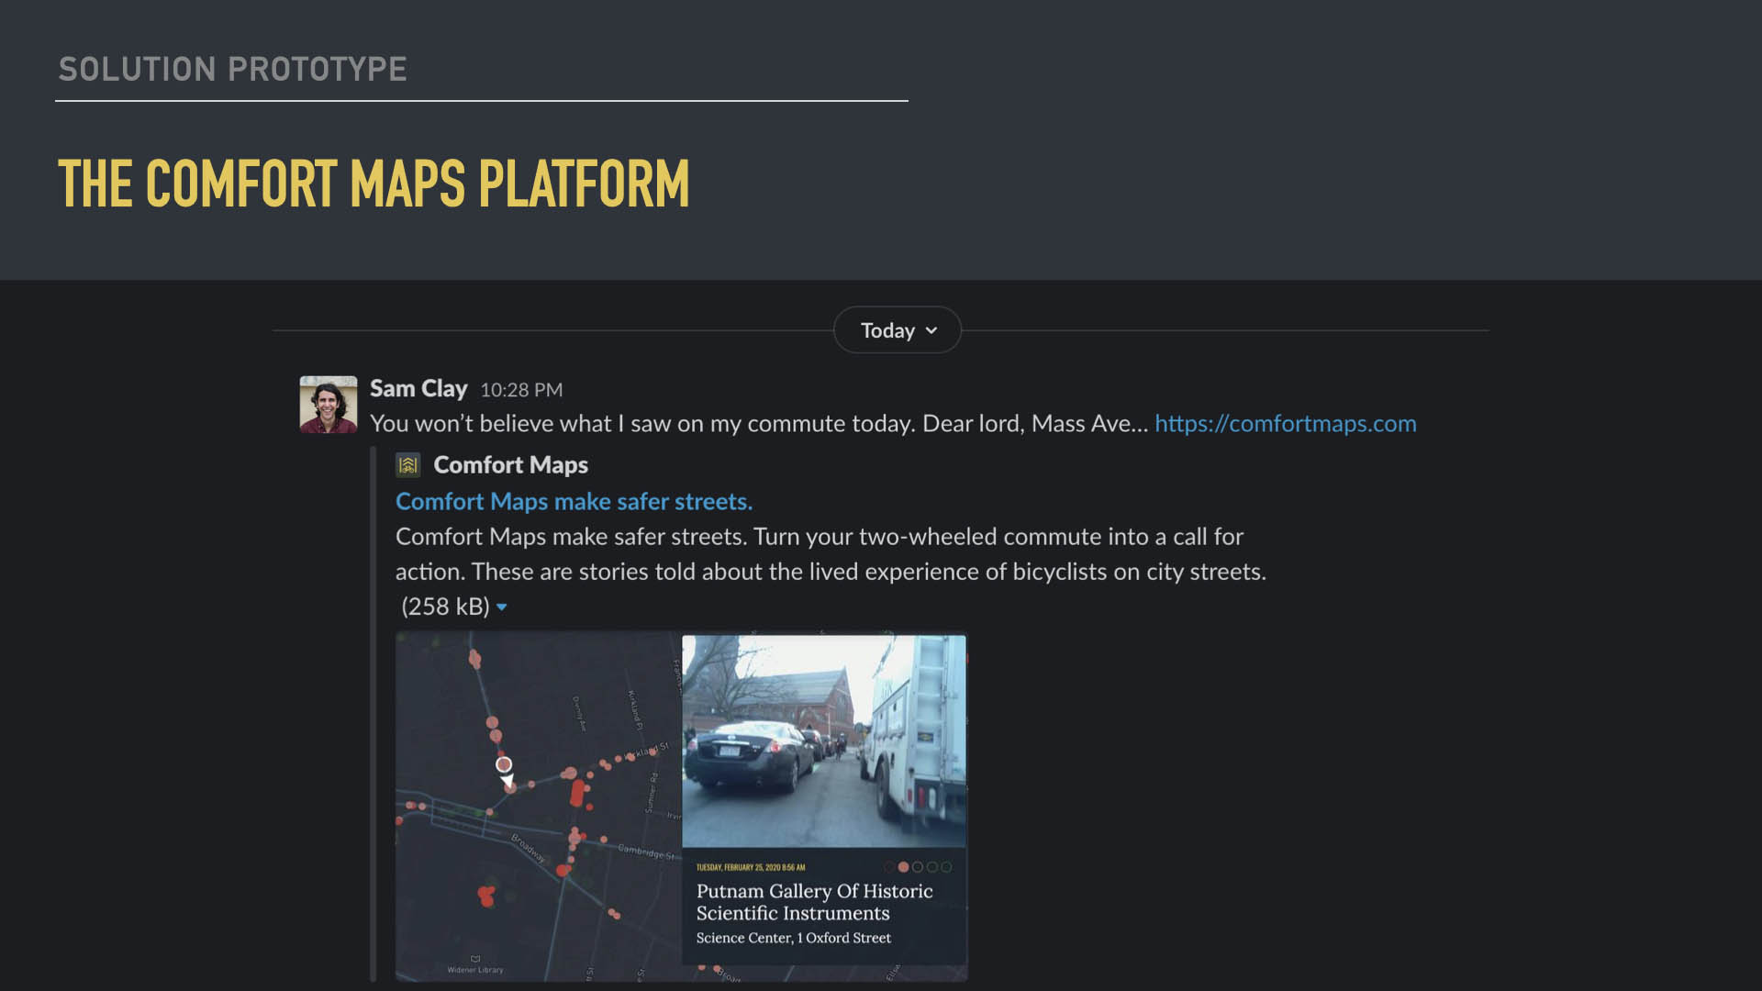Click the Cambridge St map label

click(x=646, y=852)
